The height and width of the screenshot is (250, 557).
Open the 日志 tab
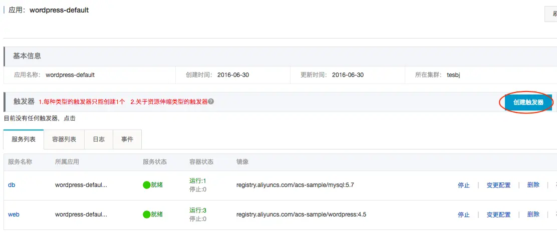coord(99,139)
